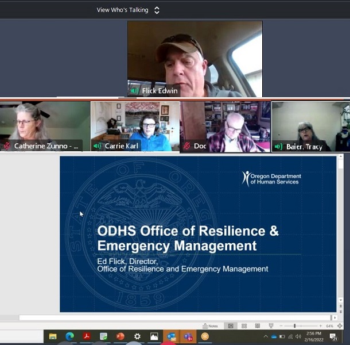Viewport: 350px width, 345px height.
Task: Select Baier, Tracy's video tile
Action: 311,126
